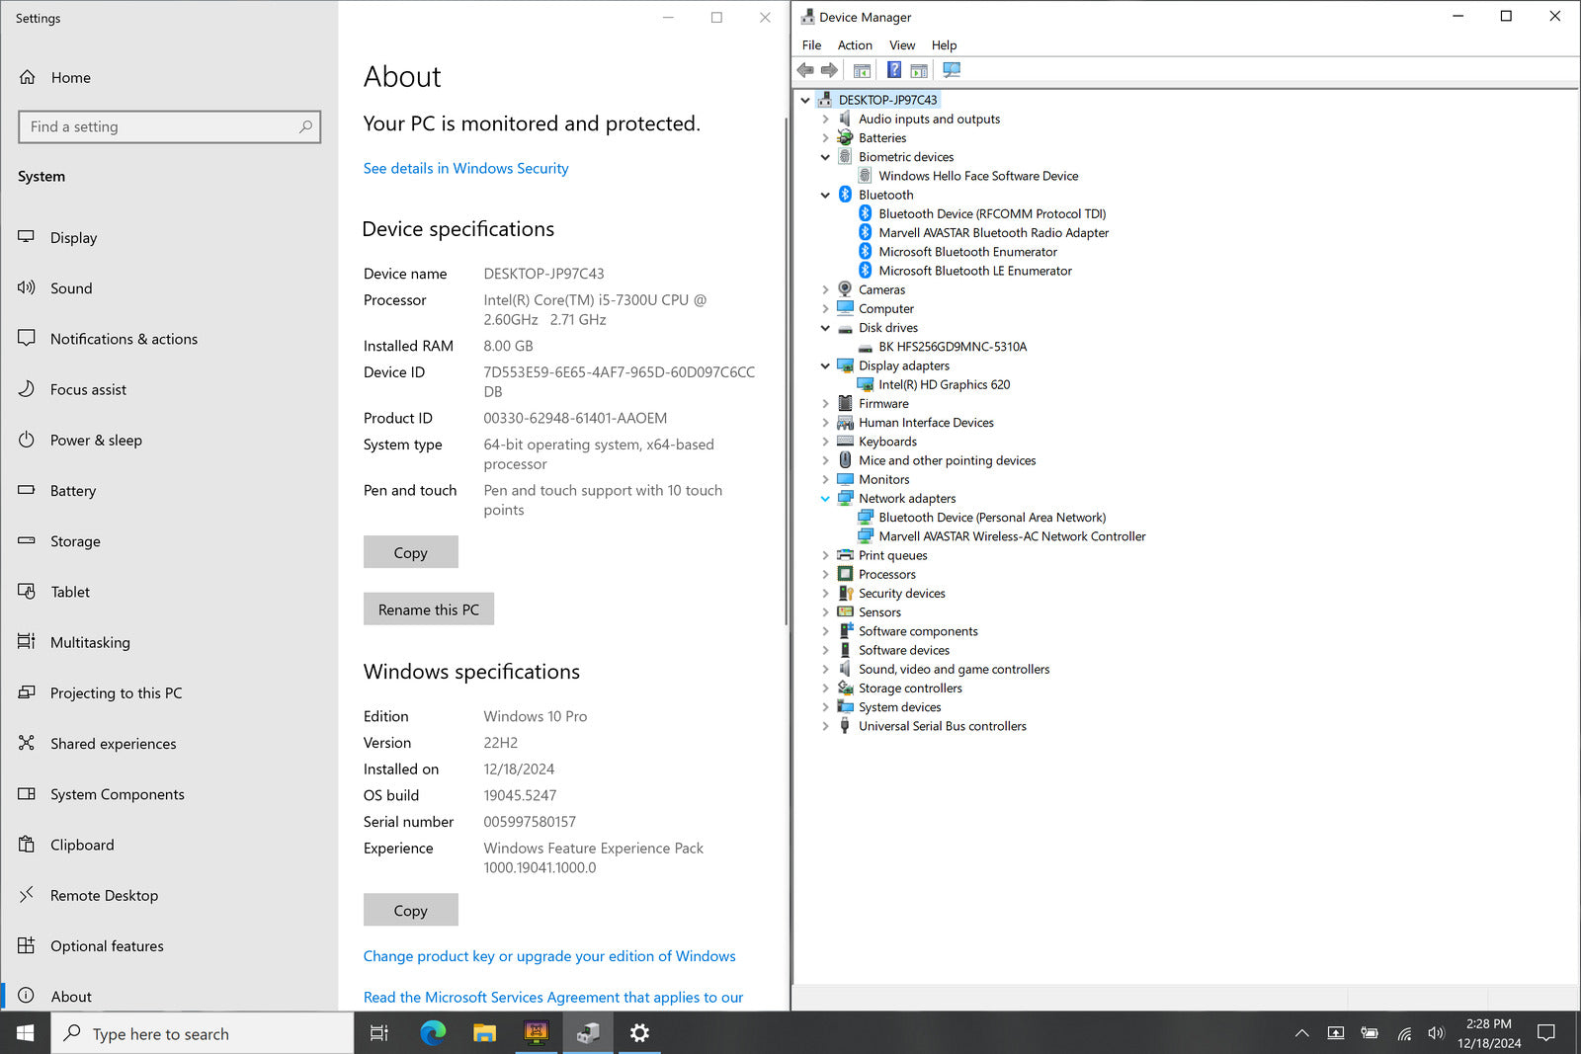Collapse the Display adapters node
The width and height of the screenshot is (1581, 1054).
(825, 365)
